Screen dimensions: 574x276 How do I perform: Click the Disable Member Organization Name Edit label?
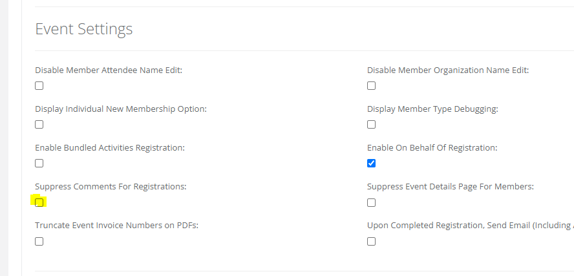pyautogui.click(x=448, y=70)
